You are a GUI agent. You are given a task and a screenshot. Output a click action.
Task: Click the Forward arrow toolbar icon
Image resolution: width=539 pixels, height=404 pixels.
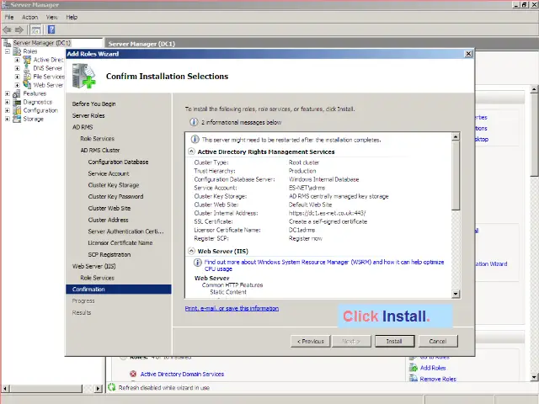[x=19, y=30]
